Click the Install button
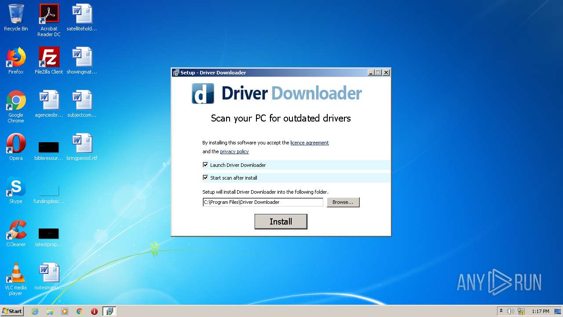 click(x=281, y=221)
